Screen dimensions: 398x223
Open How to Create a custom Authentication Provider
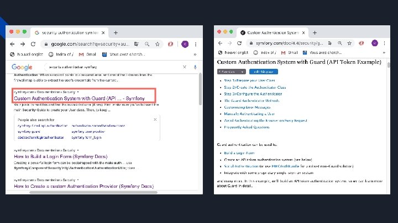(x=84, y=186)
